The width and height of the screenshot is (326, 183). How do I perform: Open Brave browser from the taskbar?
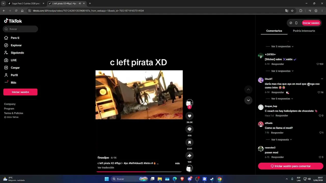182,179
